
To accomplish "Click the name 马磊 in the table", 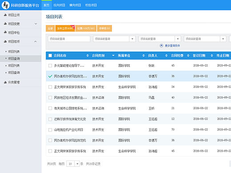I will pos(151,98).
